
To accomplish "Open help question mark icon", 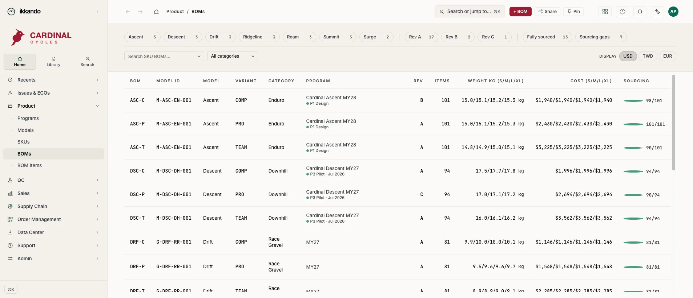I will (x=623, y=12).
